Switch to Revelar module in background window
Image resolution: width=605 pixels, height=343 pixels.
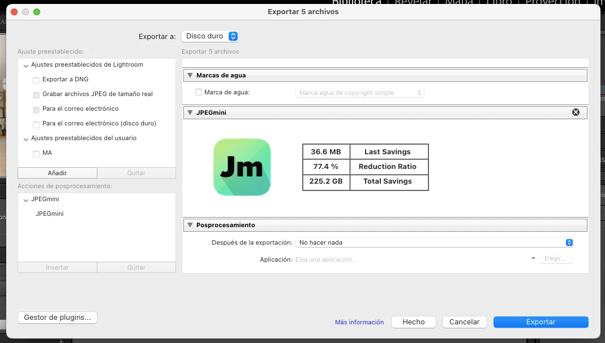click(x=413, y=2)
